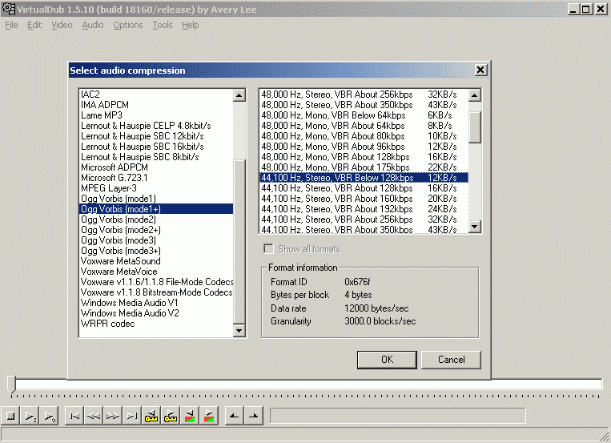Viewport: 611px width, 443px height.
Task: Select Windows Media Audio V2
Action: tap(156, 313)
